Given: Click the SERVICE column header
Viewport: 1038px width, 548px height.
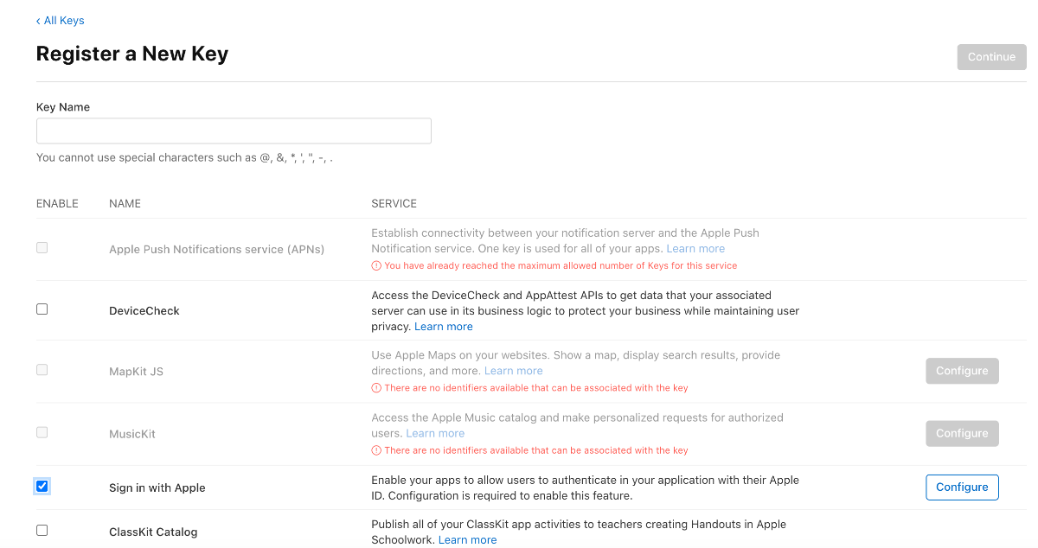Looking at the screenshot, I should pyautogui.click(x=394, y=204).
